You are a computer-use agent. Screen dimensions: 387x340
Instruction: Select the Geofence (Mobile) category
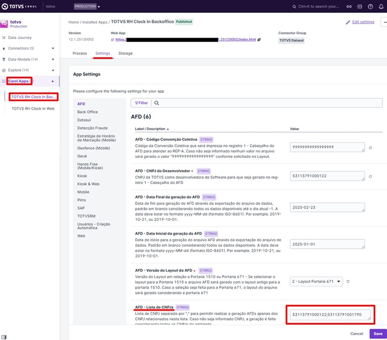pyautogui.click(x=93, y=148)
